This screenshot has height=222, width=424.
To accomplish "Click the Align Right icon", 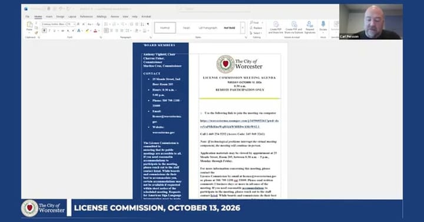I will click(x=117, y=31).
